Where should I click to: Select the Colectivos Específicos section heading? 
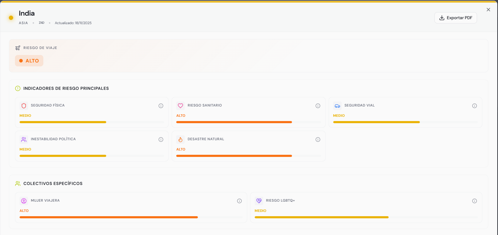pyautogui.click(x=53, y=184)
